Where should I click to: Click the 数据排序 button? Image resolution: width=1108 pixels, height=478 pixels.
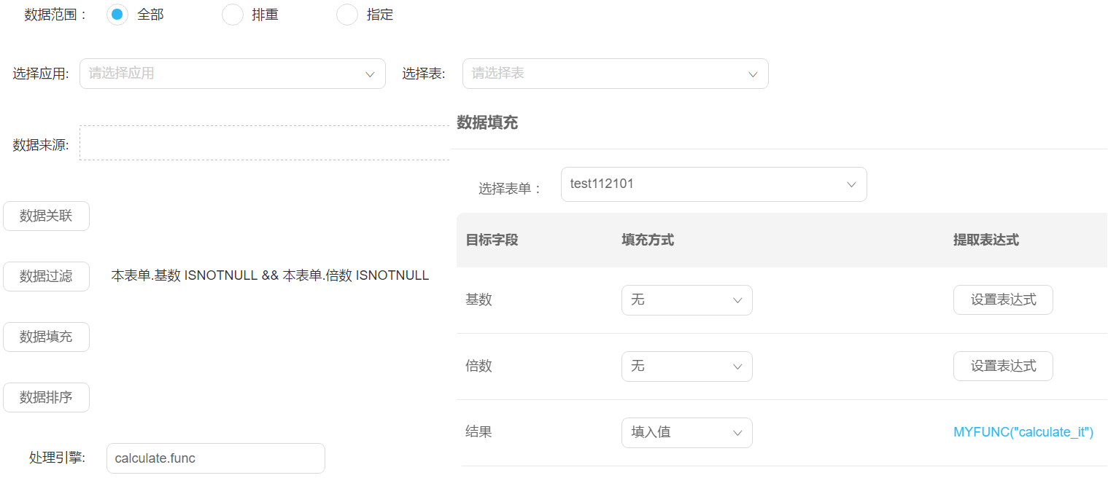click(46, 397)
